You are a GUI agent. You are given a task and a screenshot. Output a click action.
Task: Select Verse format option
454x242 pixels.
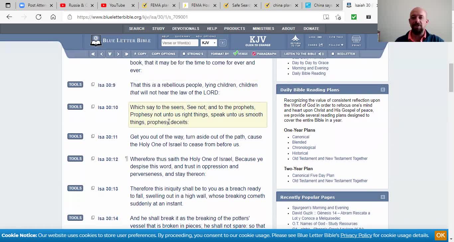click(x=241, y=54)
